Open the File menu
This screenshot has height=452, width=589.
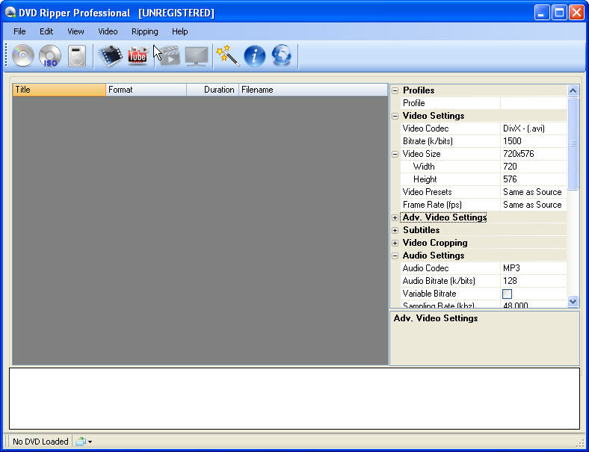point(19,31)
